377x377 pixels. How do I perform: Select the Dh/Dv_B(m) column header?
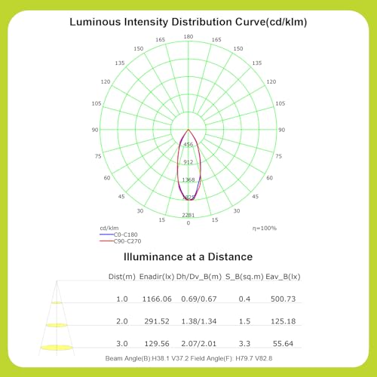199,277
